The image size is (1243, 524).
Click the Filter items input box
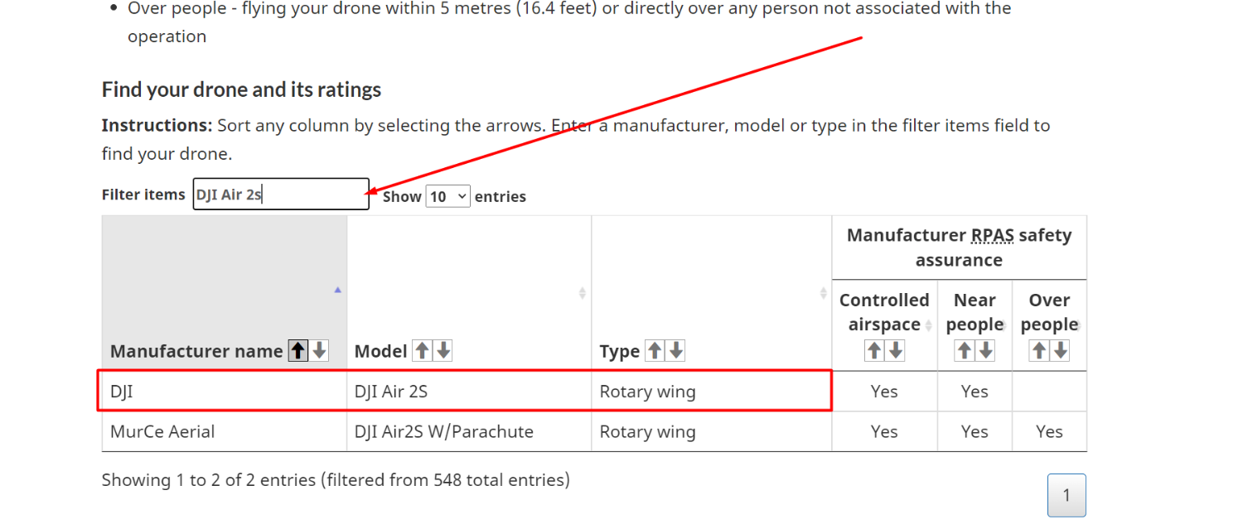coord(280,194)
